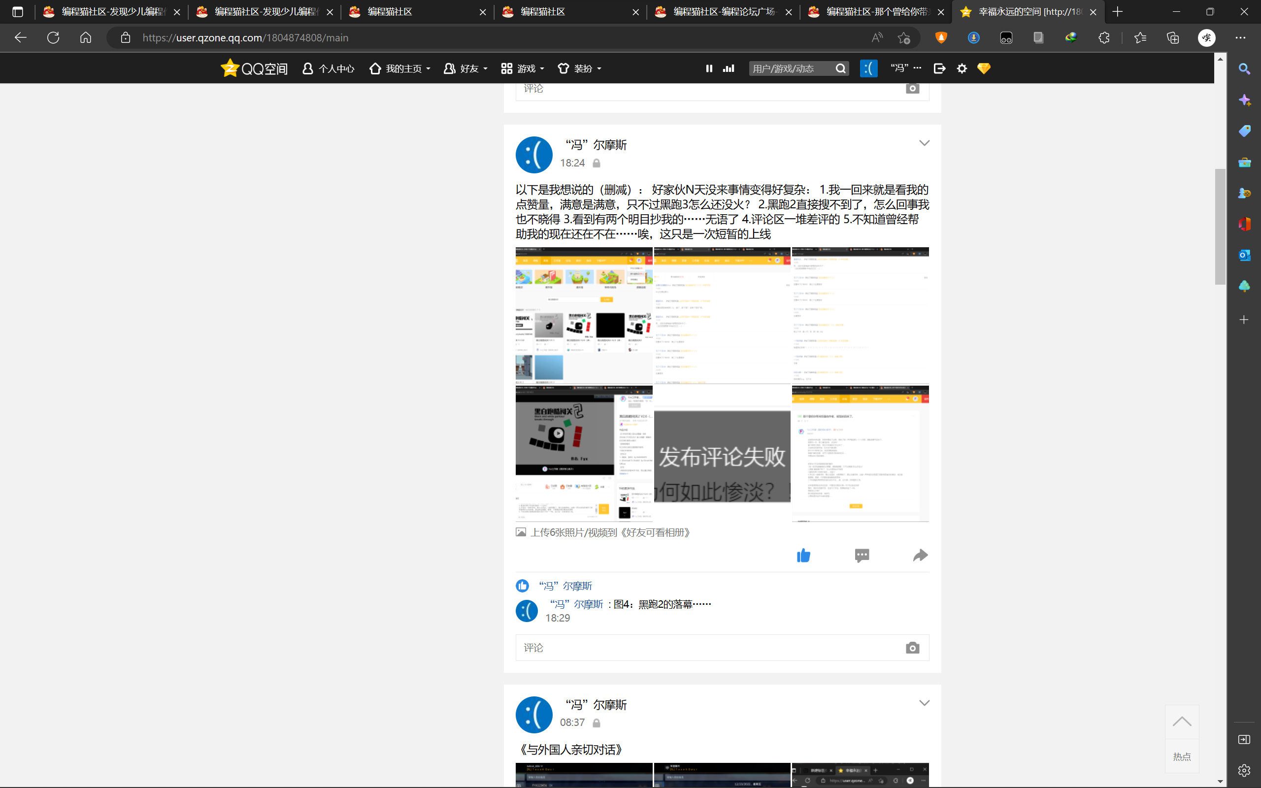Viewport: 1261px width, 788px height.
Task: Open a new browser tab
Action: [1117, 11]
